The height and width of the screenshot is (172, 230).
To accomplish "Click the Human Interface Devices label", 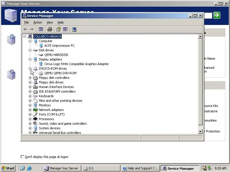I will click(x=56, y=87).
